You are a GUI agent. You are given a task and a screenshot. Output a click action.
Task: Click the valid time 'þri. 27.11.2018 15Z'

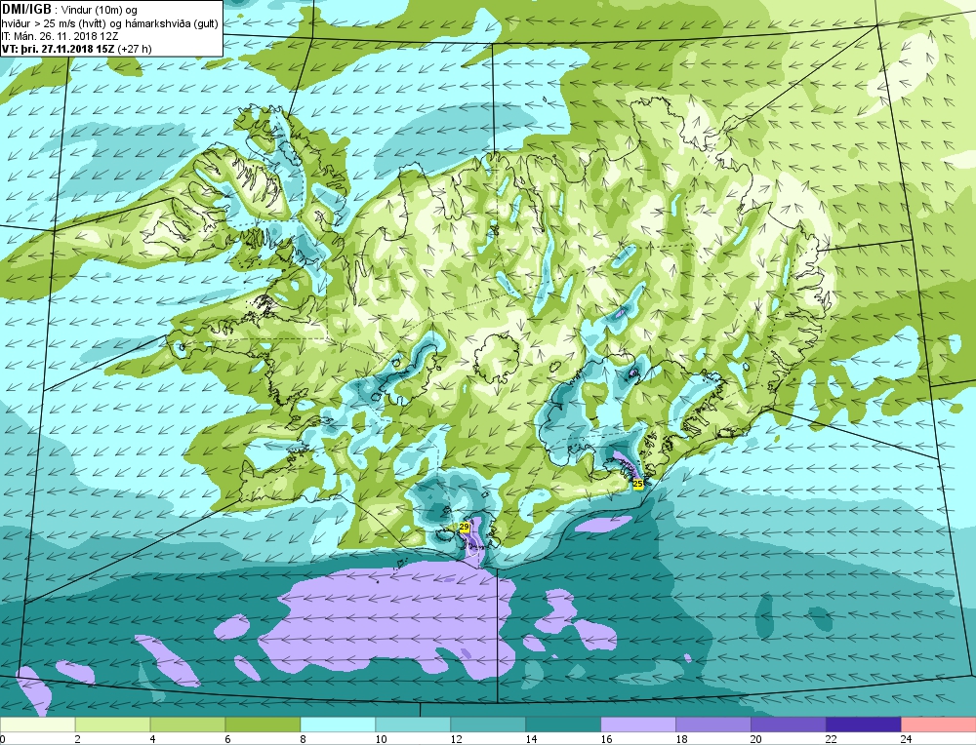[66, 49]
